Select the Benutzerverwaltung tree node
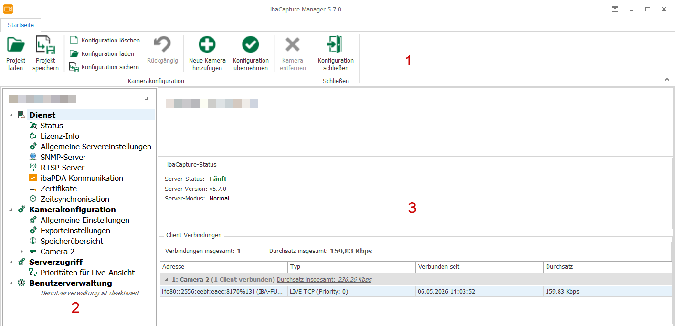 click(71, 283)
